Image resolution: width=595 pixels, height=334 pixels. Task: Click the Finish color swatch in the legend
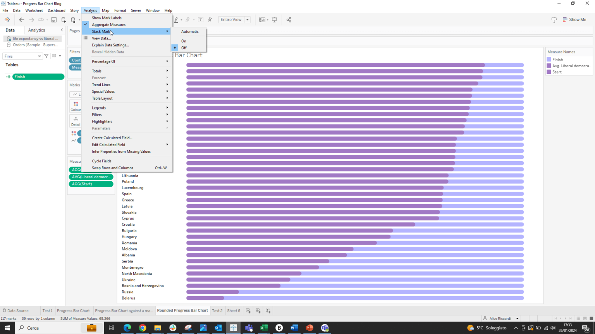(549, 59)
